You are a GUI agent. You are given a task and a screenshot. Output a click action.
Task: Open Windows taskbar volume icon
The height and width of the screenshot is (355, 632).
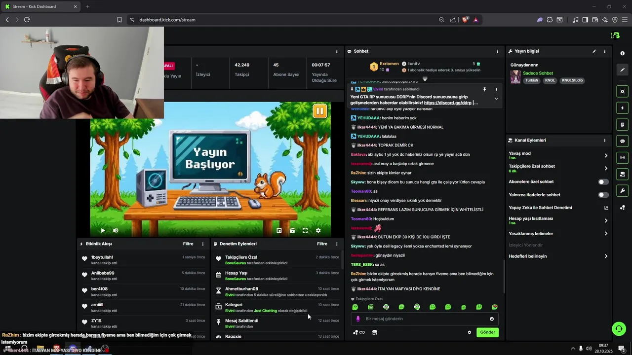click(x=589, y=349)
